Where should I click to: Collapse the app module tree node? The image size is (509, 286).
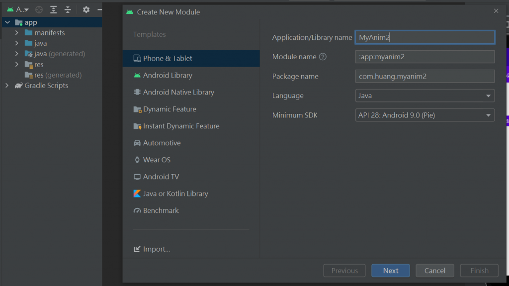pyautogui.click(x=7, y=22)
